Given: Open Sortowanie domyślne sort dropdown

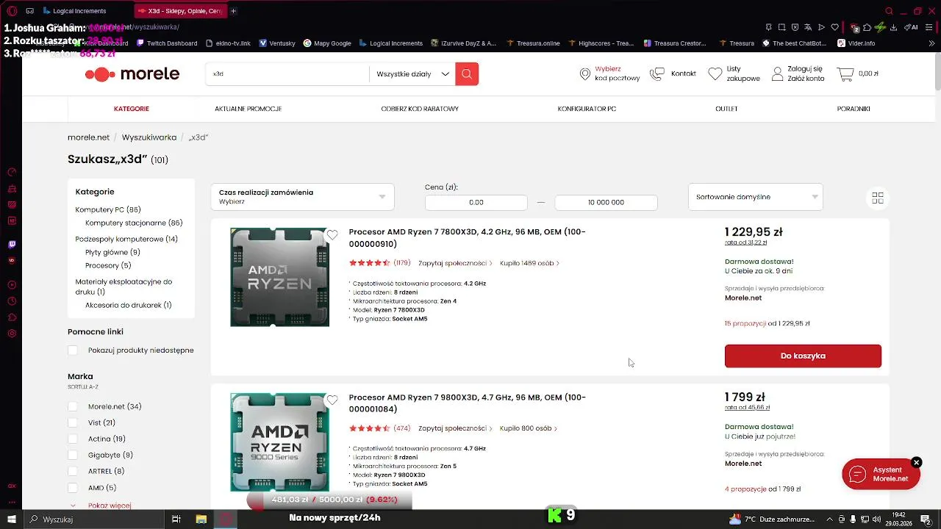Looking at the screenshot, I should pyautogui.click(x=755, y=197).
